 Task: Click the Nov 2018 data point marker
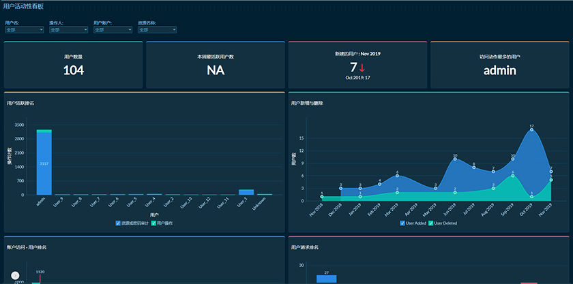pyautogui.click(x=322, y=197)
